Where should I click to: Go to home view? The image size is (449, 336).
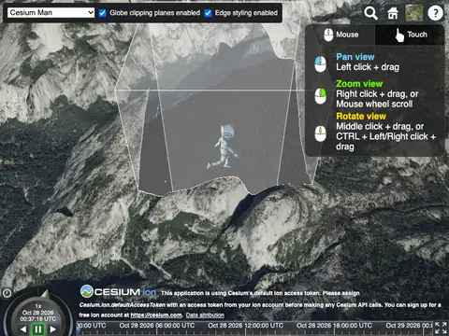[392, 13]
